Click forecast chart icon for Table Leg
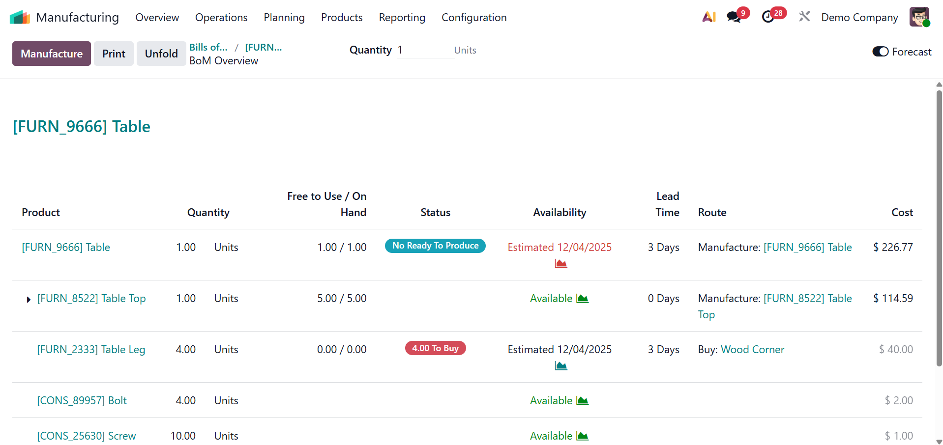Image resolution: width=943 pixels, height=445 pixels. 561,366
